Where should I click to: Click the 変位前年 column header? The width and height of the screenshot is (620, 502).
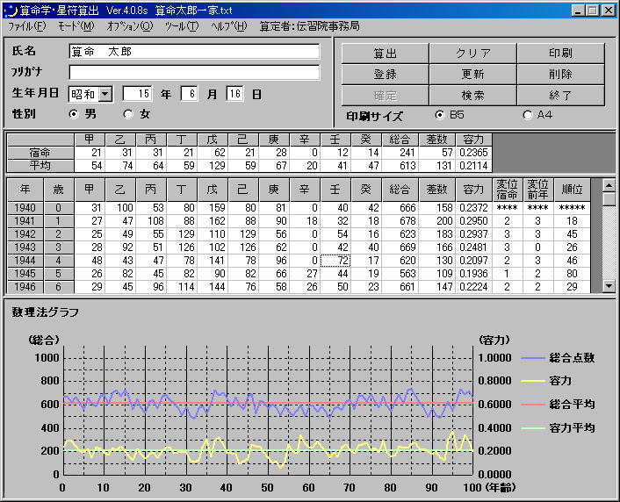tap(538, 190)
